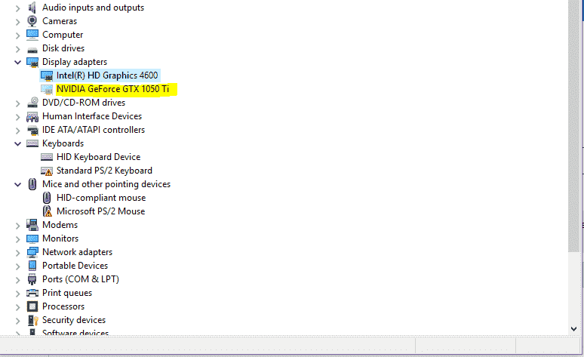Image resolution: width=584 pixels, height=357 pixels.
Task: Click the Human Interface Devices icon
Action: 32,116
